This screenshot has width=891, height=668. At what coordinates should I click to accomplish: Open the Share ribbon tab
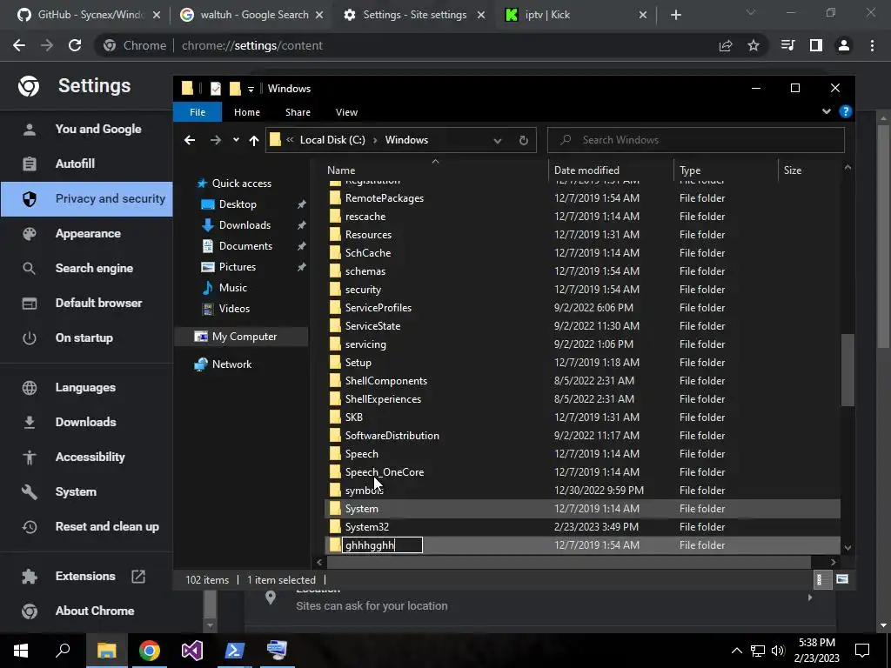tap(298, 112)
